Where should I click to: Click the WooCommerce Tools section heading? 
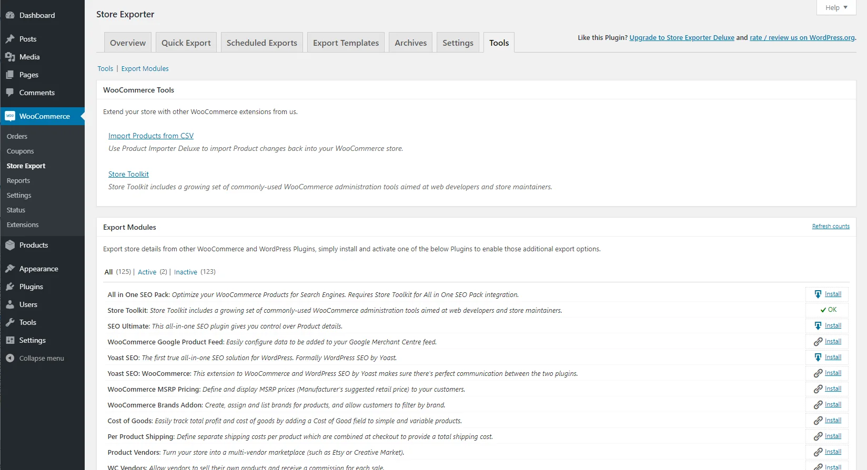click(138, 90)
